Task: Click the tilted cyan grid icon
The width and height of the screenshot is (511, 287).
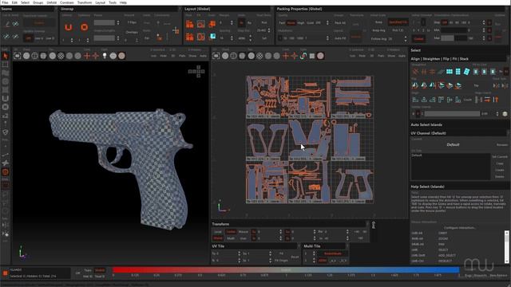Action: pos(466,71)
